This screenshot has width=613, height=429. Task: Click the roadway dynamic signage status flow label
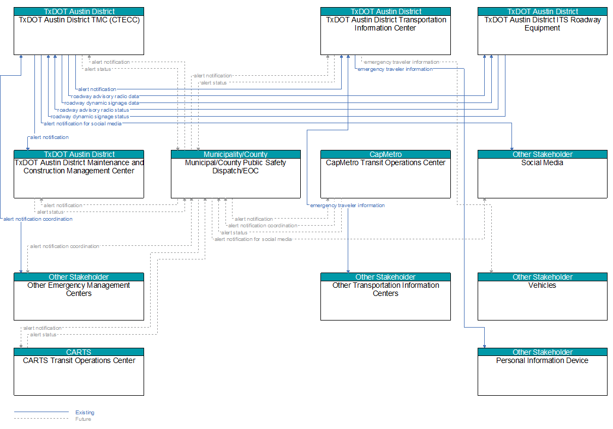[x=90, y=117]
